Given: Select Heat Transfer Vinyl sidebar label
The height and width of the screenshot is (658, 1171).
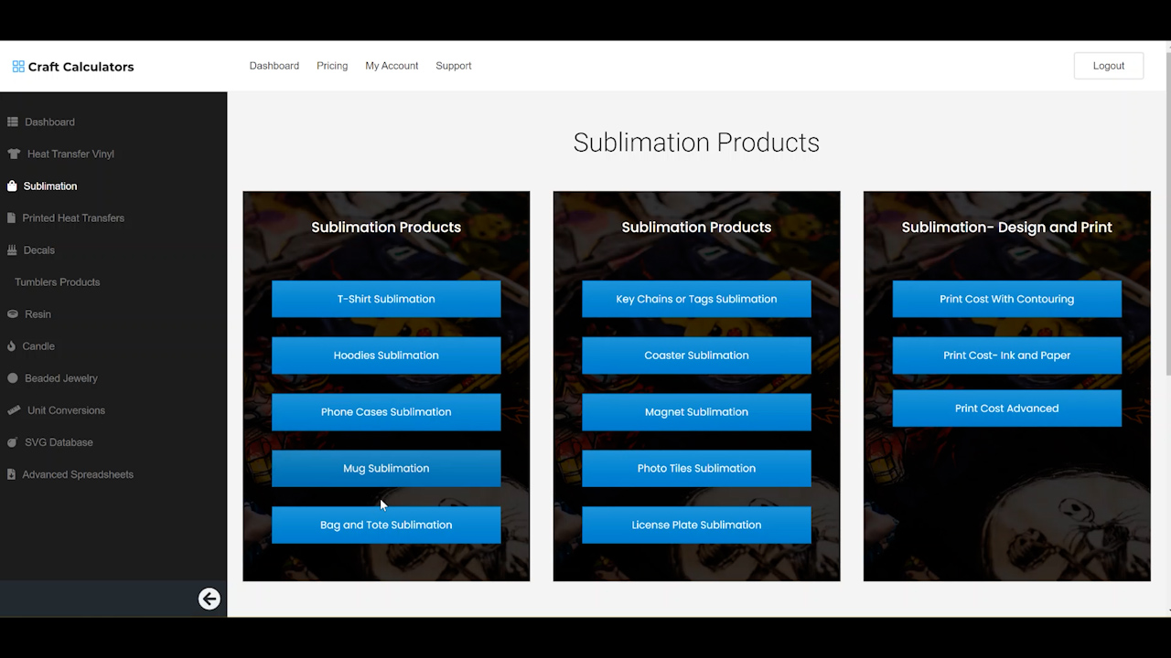Looking at the screenshot, I should [70, 154].
